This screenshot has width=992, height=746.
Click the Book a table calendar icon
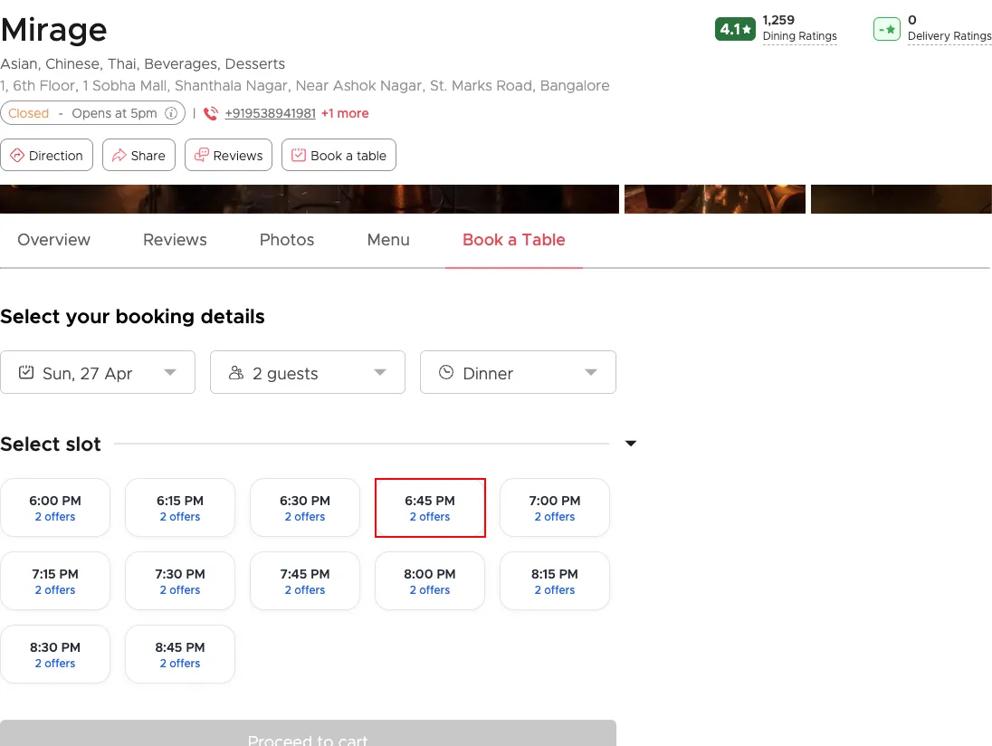tap(298, 156)
